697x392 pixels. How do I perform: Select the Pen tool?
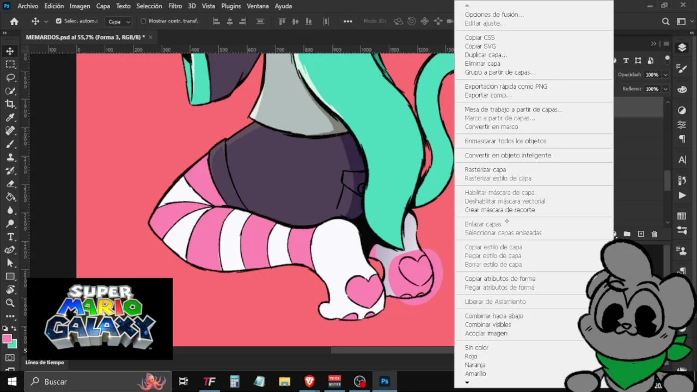click(x=10, y=250)
